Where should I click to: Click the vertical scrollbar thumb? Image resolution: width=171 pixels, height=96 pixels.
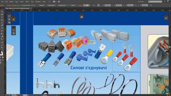tap(170, 47)
